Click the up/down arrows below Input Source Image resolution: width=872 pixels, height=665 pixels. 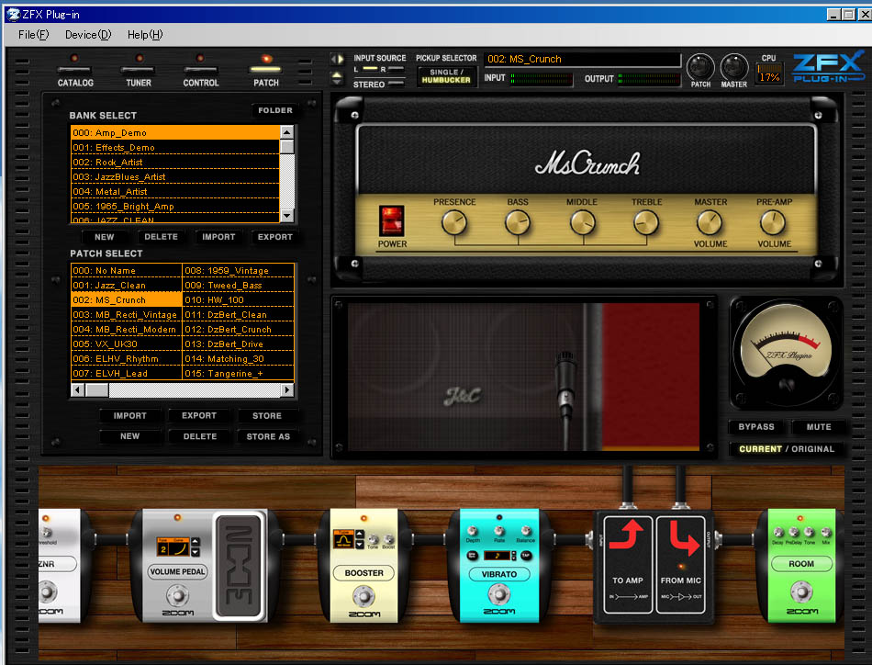(337, 78)
